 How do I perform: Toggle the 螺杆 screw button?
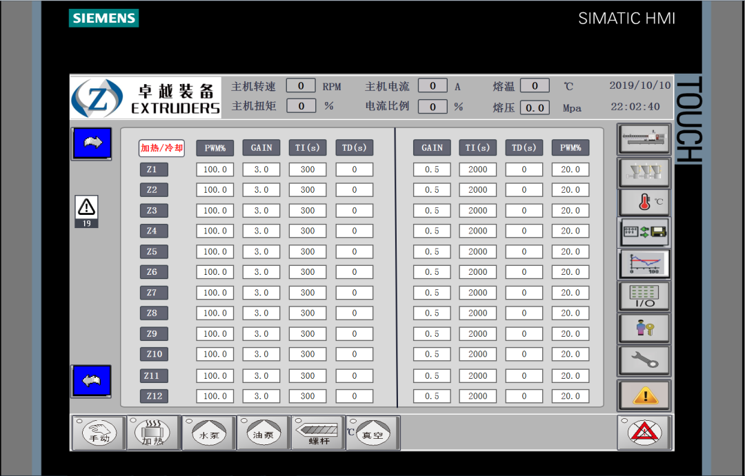pos(317,433)
